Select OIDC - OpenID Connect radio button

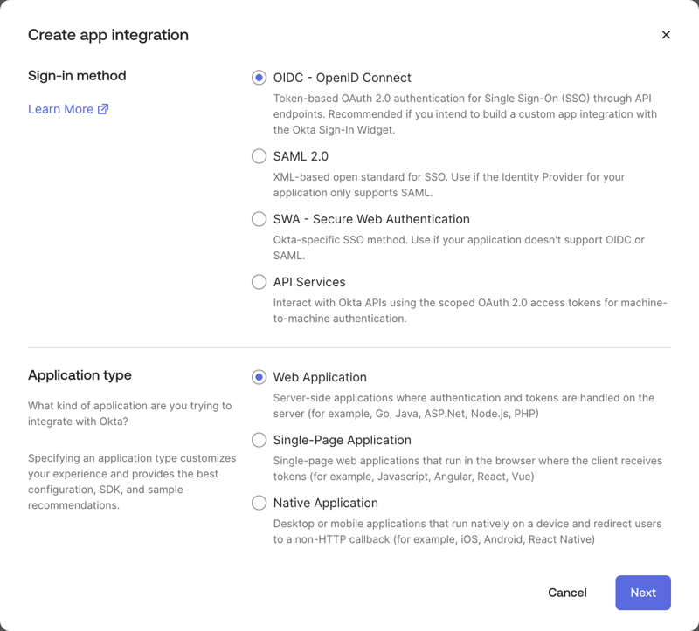tap(259, 78)
